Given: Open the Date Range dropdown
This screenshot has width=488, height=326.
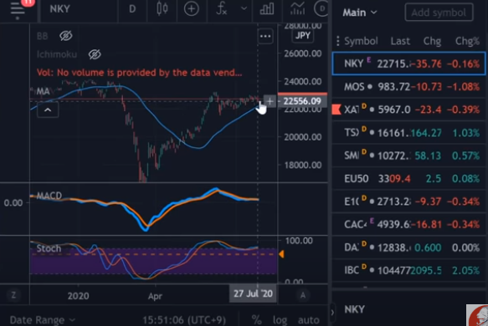Looking at the screenshot, I should (43, 320).
